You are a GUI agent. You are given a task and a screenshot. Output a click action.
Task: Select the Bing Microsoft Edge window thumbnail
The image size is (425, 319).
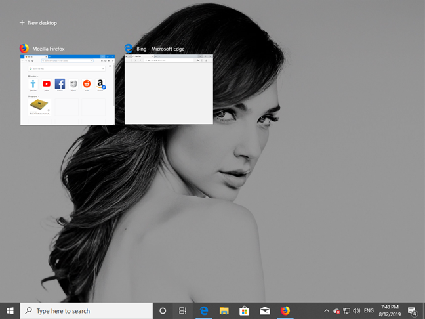pyautogui.click(x=169, y=89)
